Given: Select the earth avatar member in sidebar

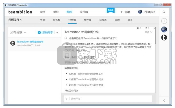Looking at the screenshot, I should (x=164, y=29).
